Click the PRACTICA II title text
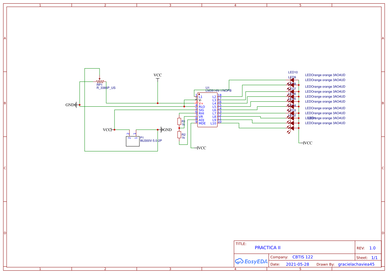 (268, 247)
